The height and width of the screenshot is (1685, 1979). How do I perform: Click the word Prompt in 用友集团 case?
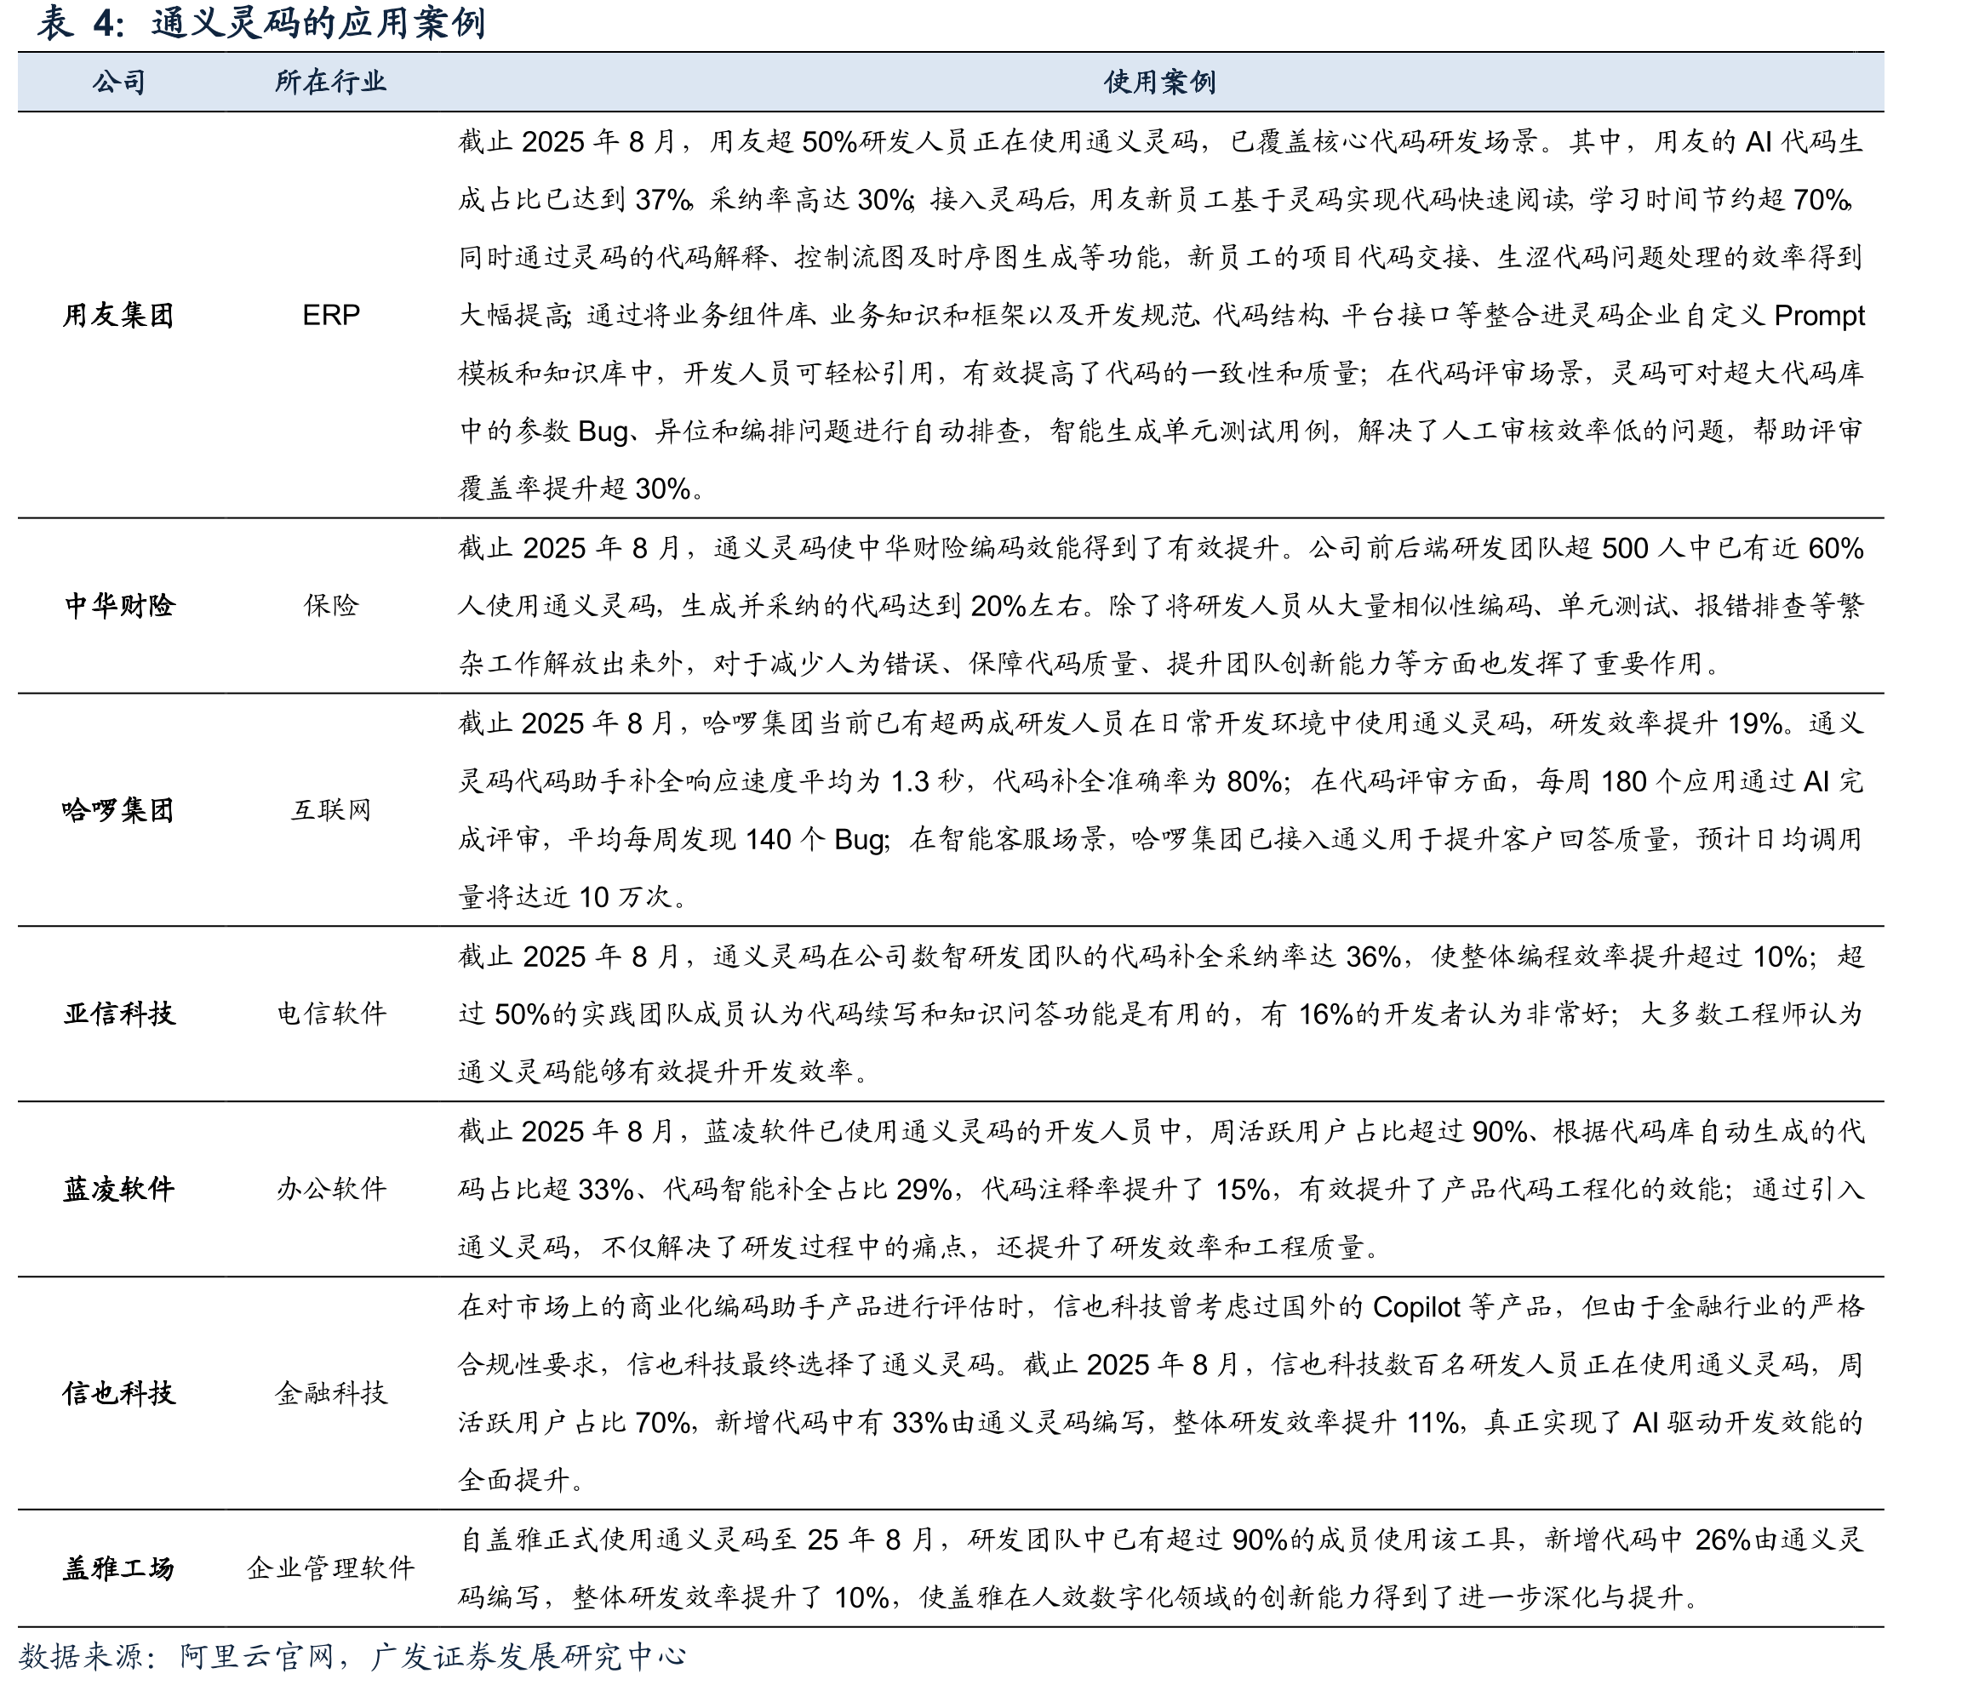pos(1818,316)
